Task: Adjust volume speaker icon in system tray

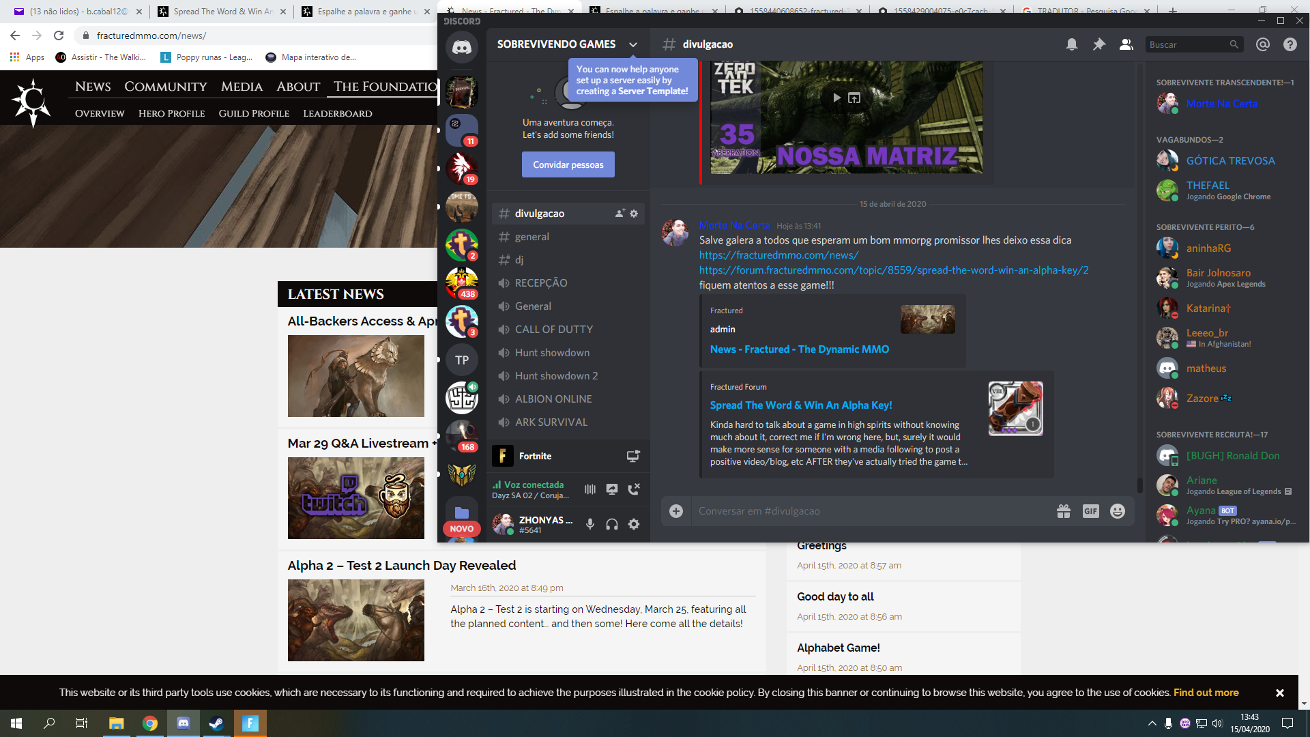Action: click(x=1217, y=723)
